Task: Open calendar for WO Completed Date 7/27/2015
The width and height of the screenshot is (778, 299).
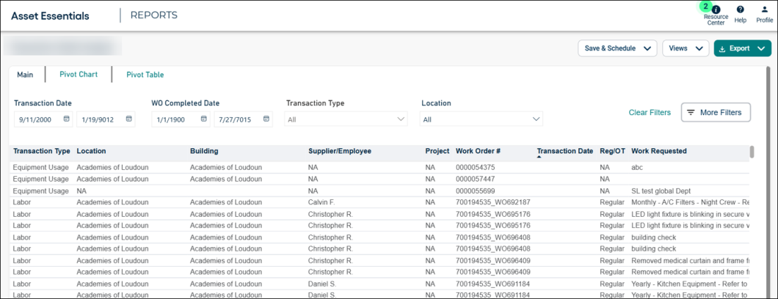Action: pyautogui.click(x=266, y=119)
